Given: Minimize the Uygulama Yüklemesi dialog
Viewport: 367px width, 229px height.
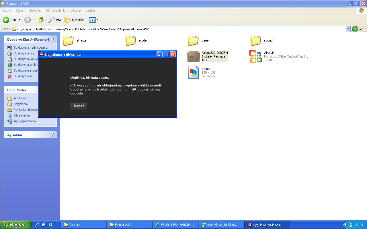Looking at the screenshot, I should [159, 54].
